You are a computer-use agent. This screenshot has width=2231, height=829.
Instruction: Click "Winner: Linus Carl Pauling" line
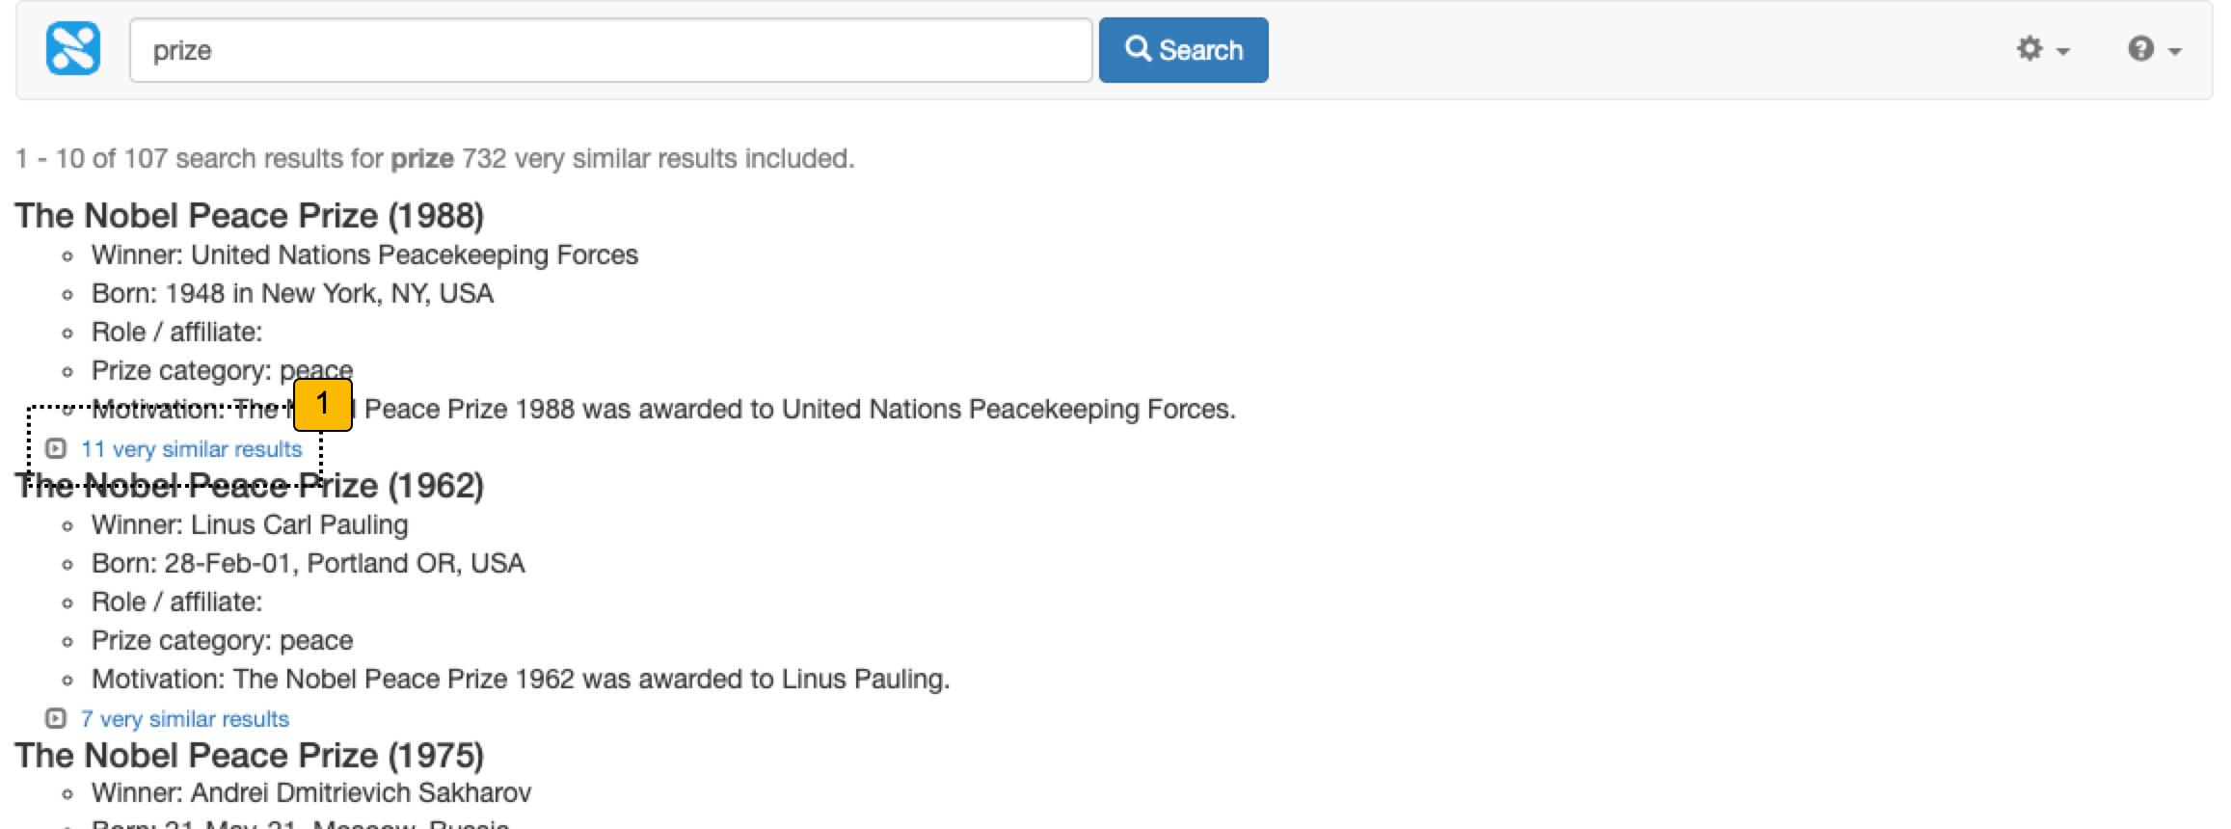tap(250, 525)
